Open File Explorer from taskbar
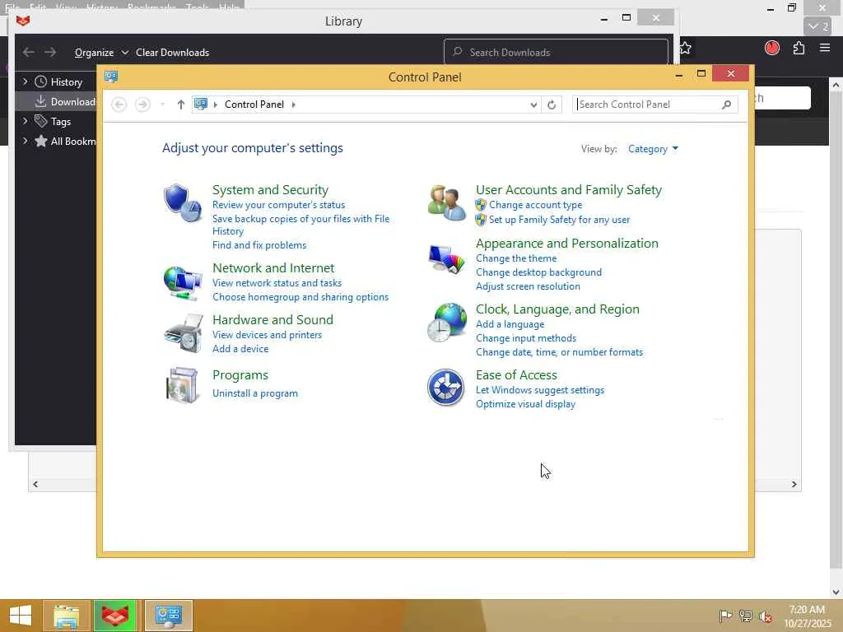The height and width of the screenshot is (632, 843). tap(66, 616)
